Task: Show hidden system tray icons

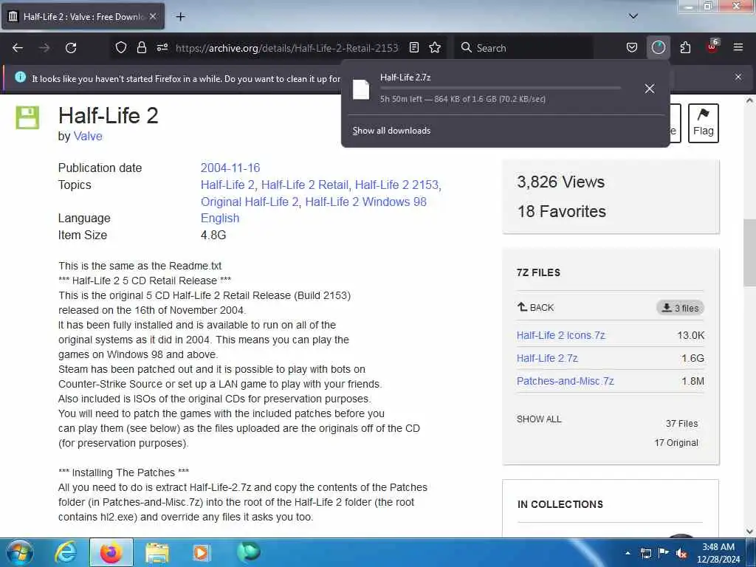Action: click(628, 553)
